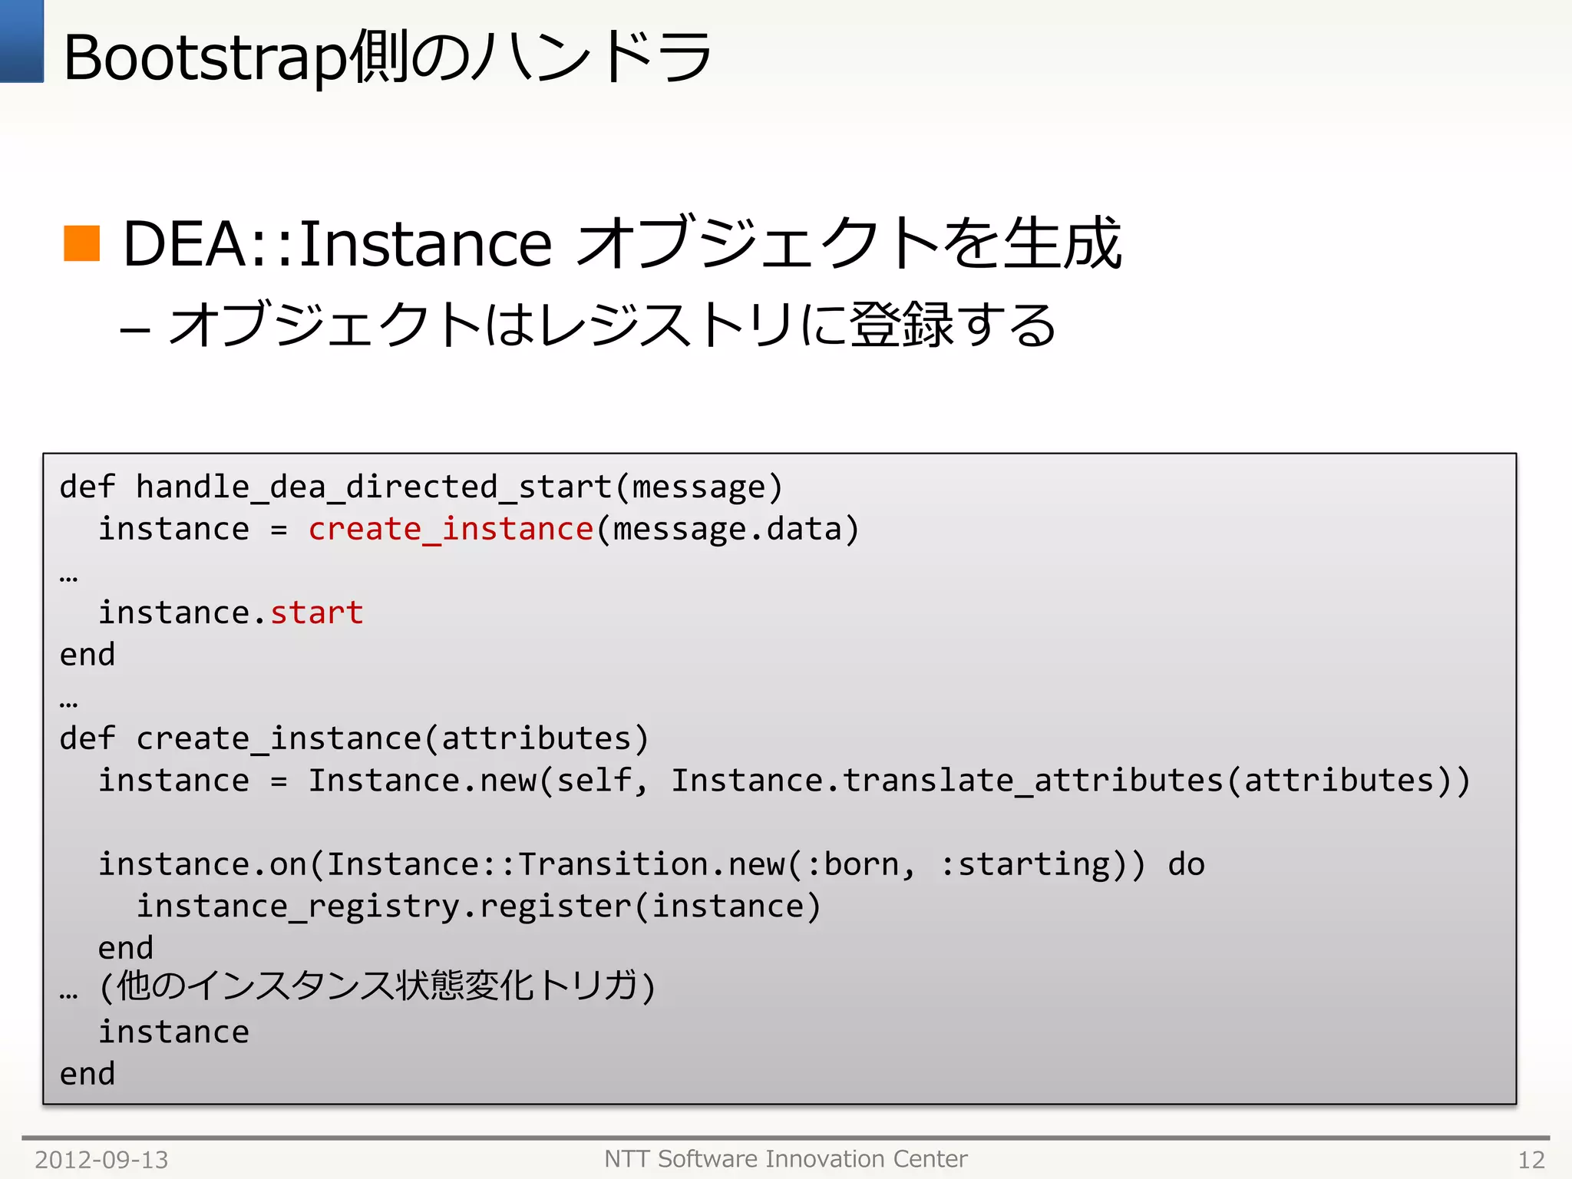Viewport: 1572px width, 1179px height.
Task: Click the line 'def create_instance(attributes)'
Action: [355, 738]
